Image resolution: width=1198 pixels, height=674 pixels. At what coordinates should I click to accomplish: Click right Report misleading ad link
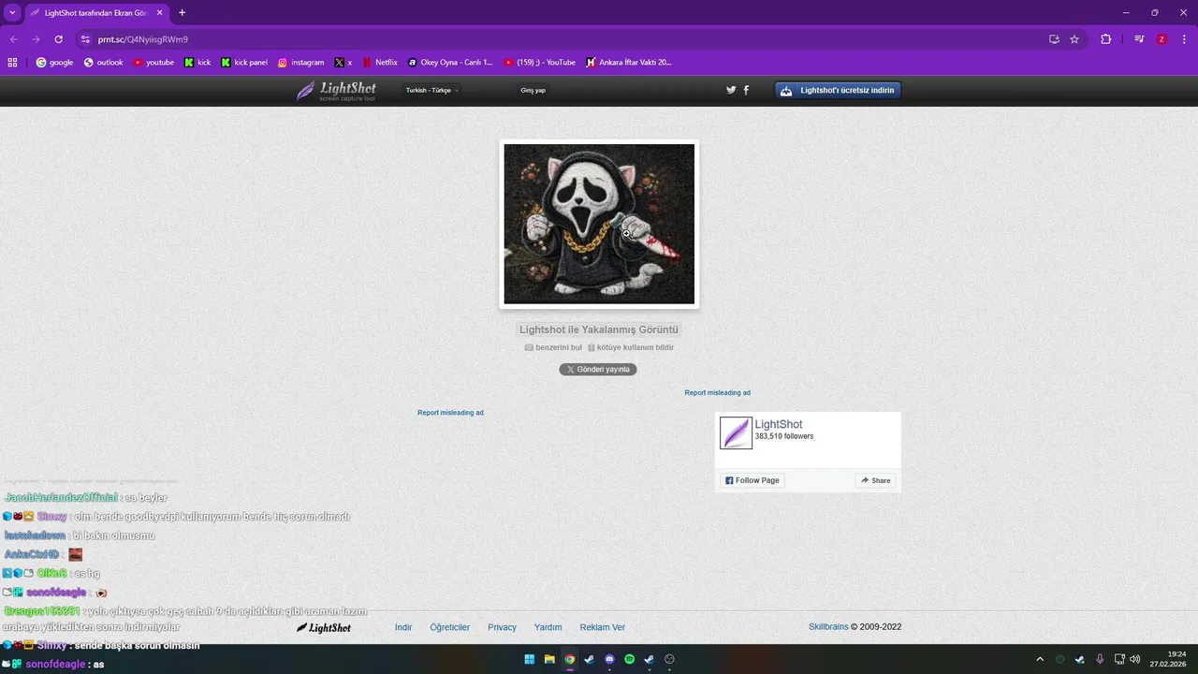[717, 393]
